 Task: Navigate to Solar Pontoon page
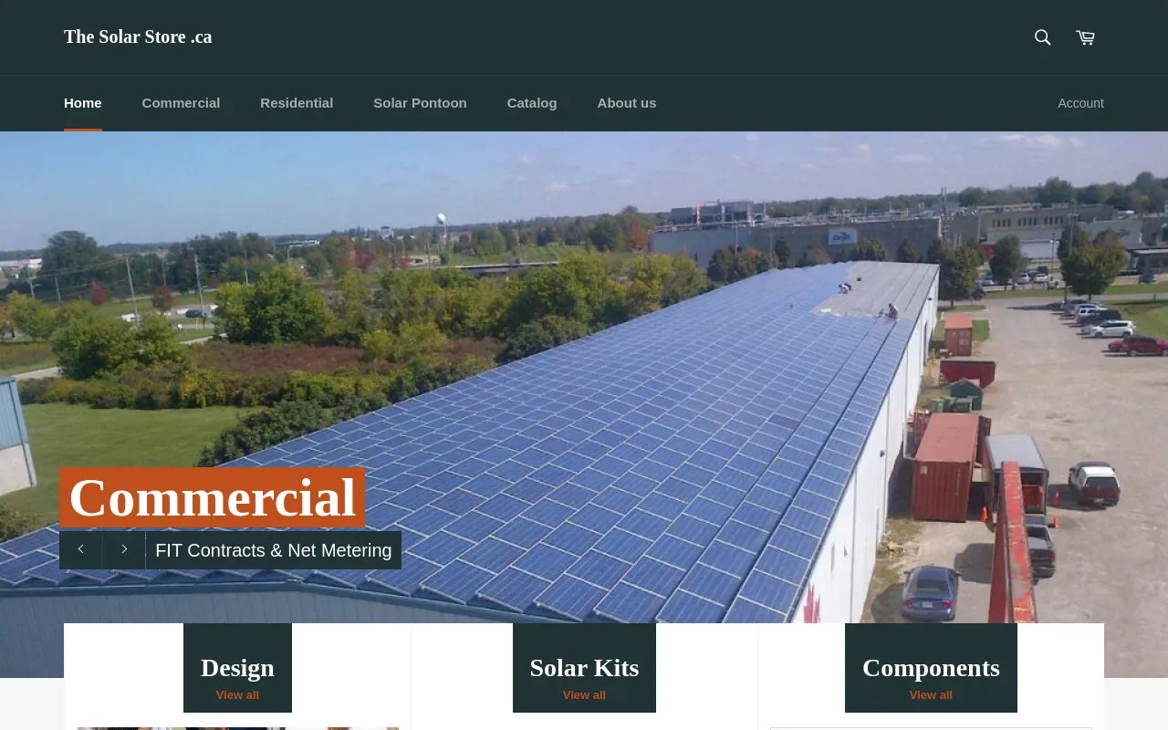[x=420, y=103]
